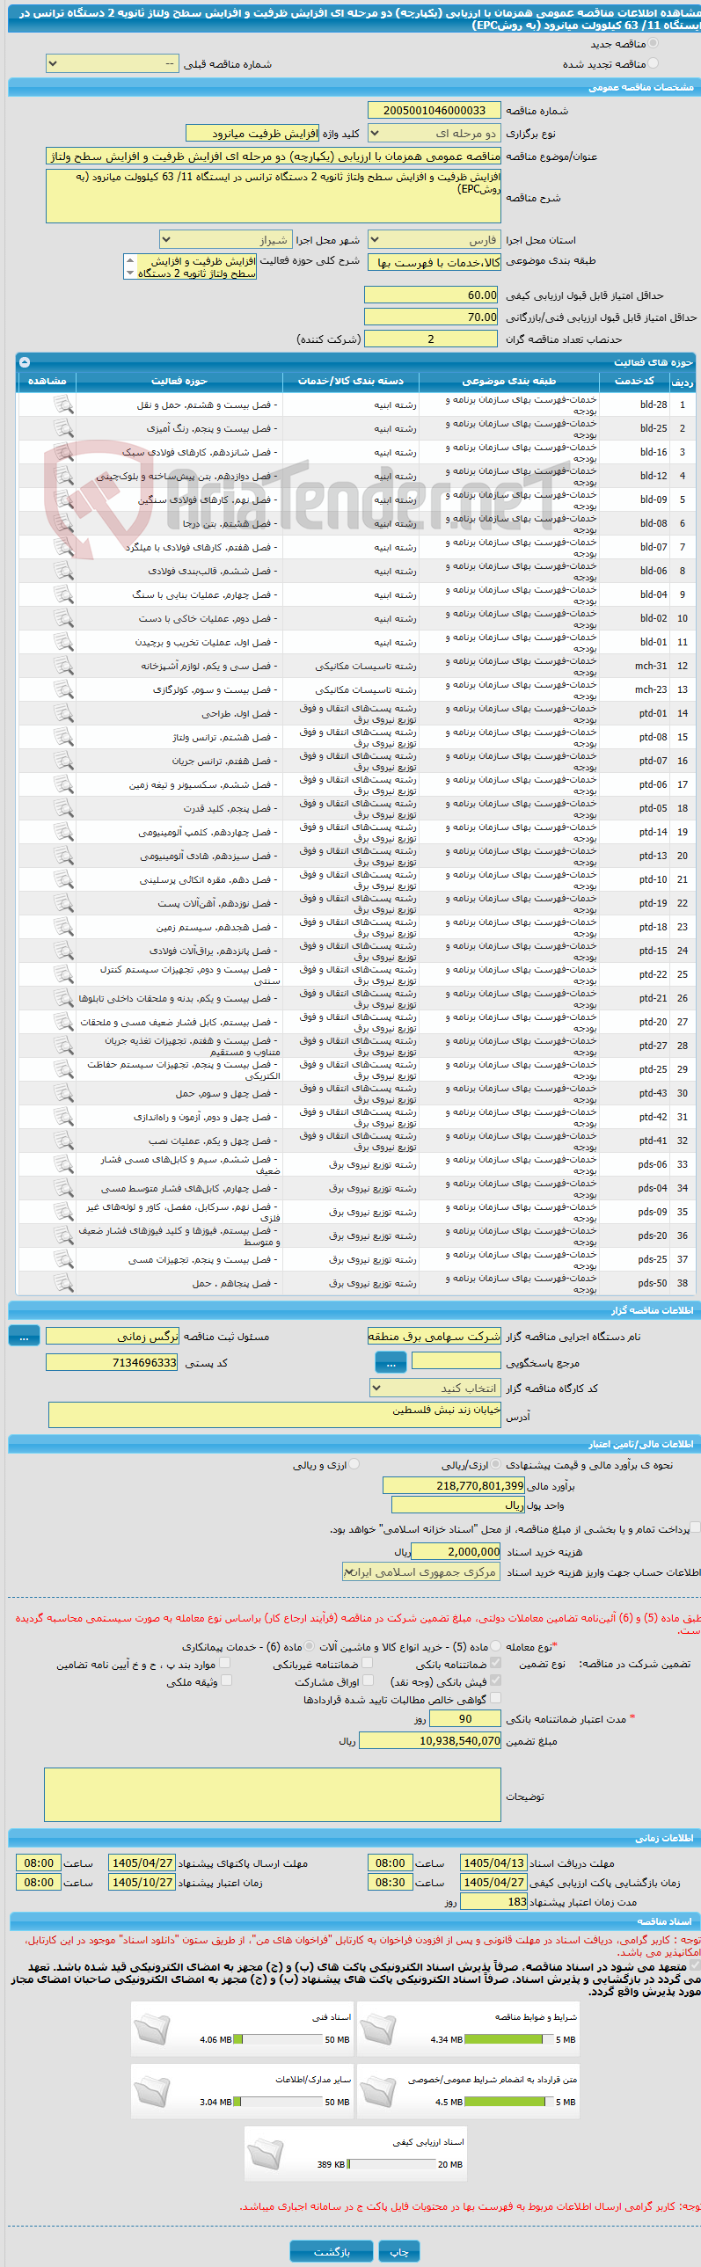Select ارزی/ریالی estimate radio option
The height and width of the screenshot is (2267, 701).
496,1464
